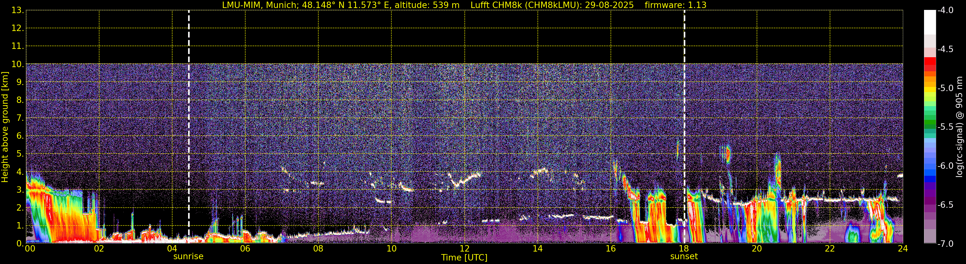Click the 'sunset' label under the axis
This screenshot has width=966, height=264.
[x=684, y=257]
